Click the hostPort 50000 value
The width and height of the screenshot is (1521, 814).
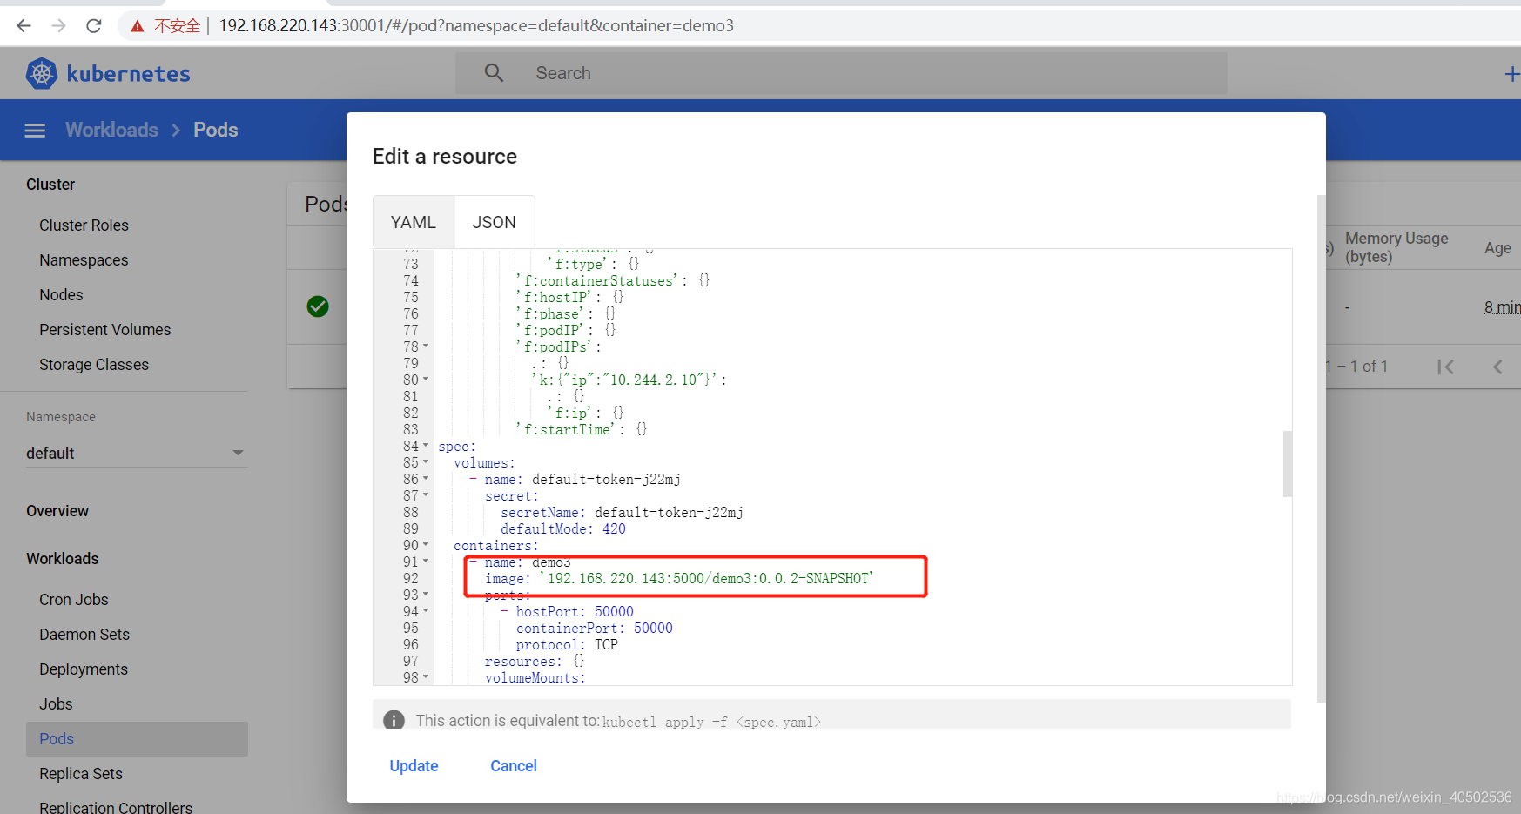[614, 612]
